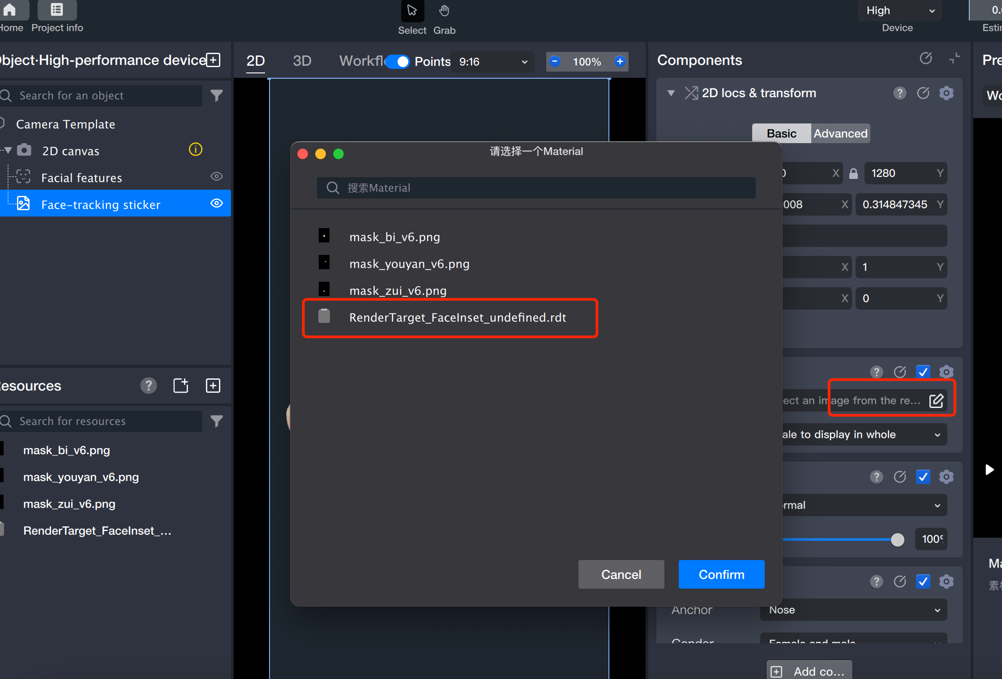Click the object filter funnel icon
This screenshot has width=1002, height=679.
coord(217,95)
